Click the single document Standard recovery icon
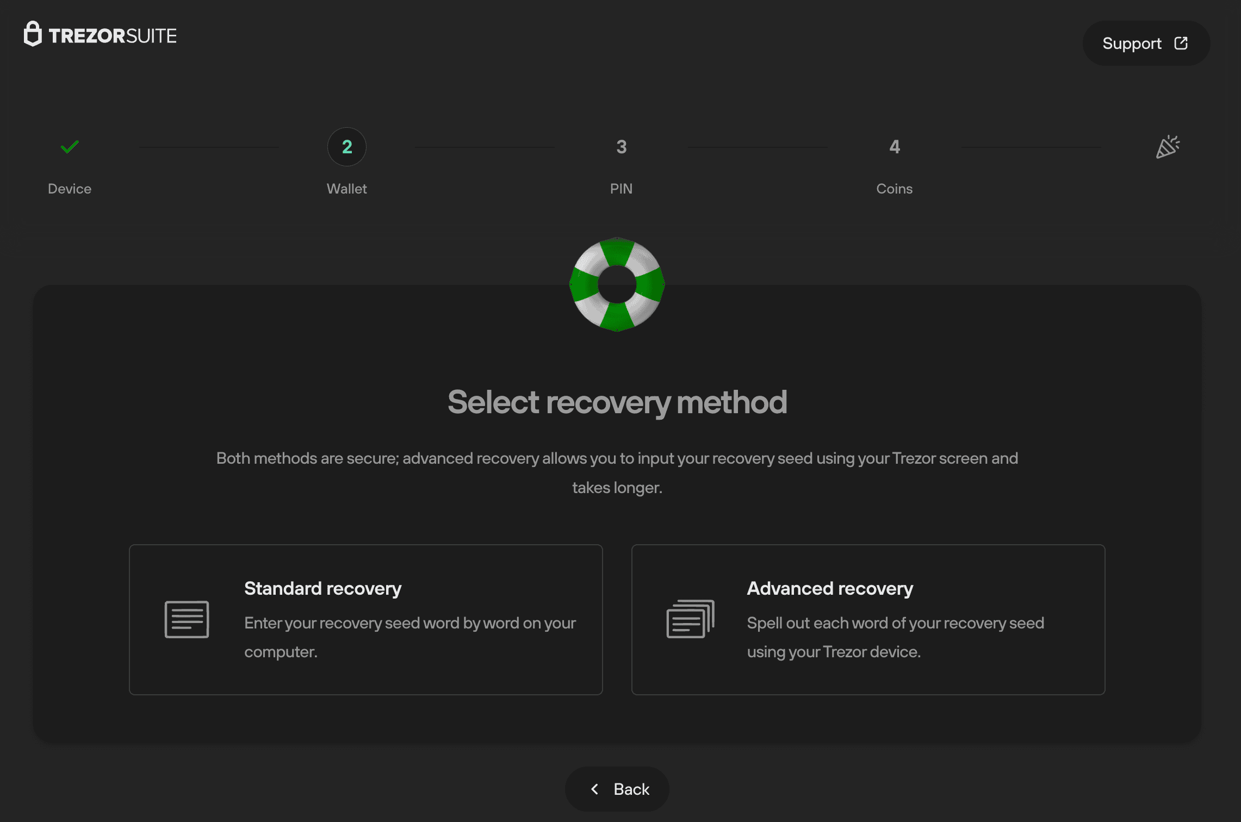This screenshot has width=1241, height=822. (187, 619)
